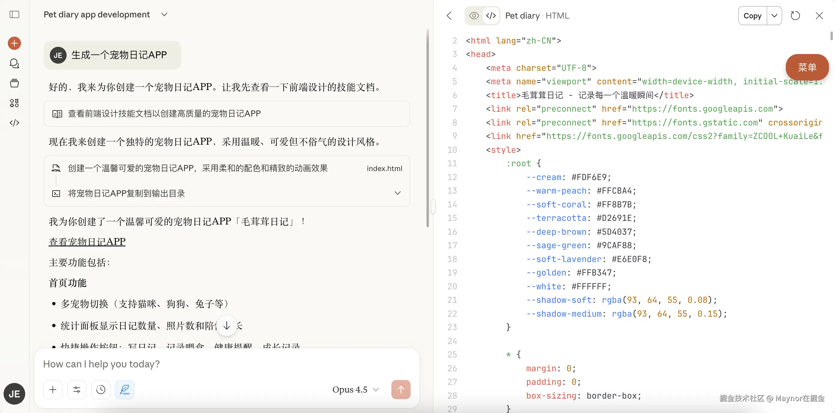Open the 查看宠物日记APP link
The image size is (835, 413).
tap(87, 242)
